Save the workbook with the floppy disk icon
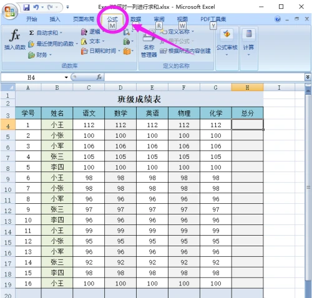The width and height of the screenshot is (312, 298). [x=26, y=7]
